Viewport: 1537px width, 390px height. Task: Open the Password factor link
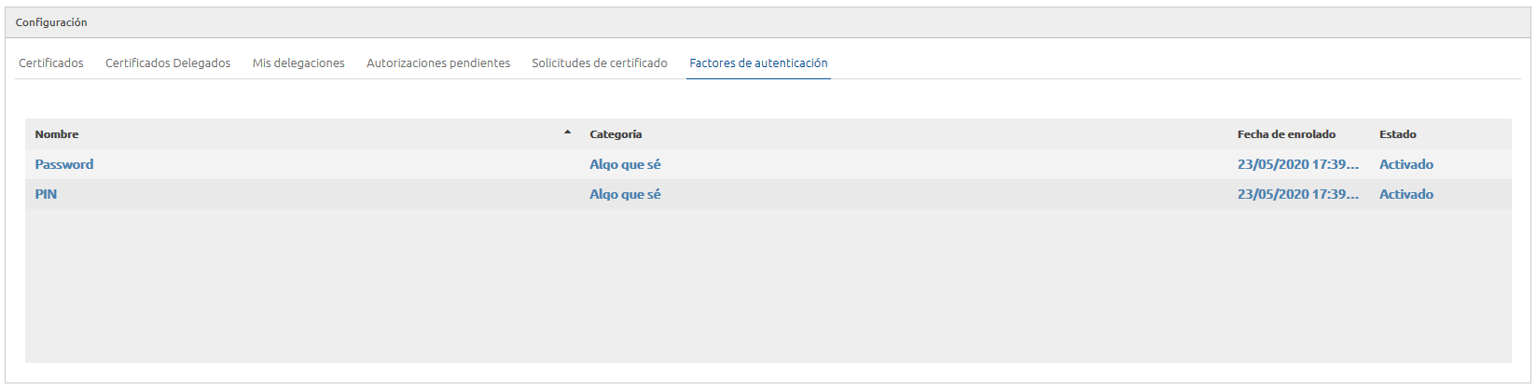[x=64, y=164]
